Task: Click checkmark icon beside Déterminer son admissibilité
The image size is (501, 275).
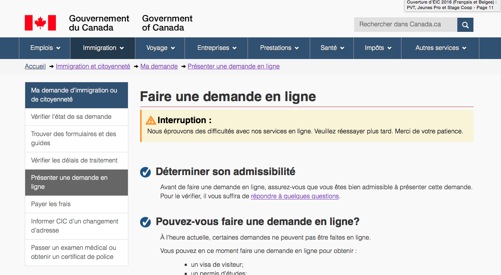Action: (146, 172)
